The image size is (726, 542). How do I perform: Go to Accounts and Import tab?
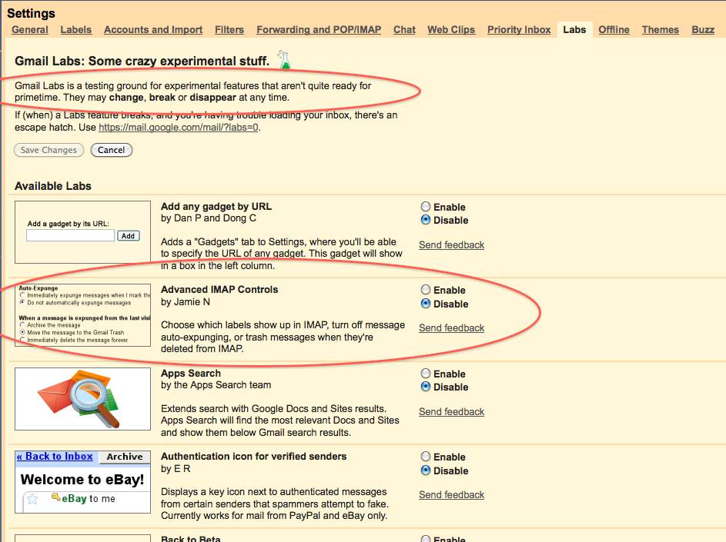pos(153,29)
